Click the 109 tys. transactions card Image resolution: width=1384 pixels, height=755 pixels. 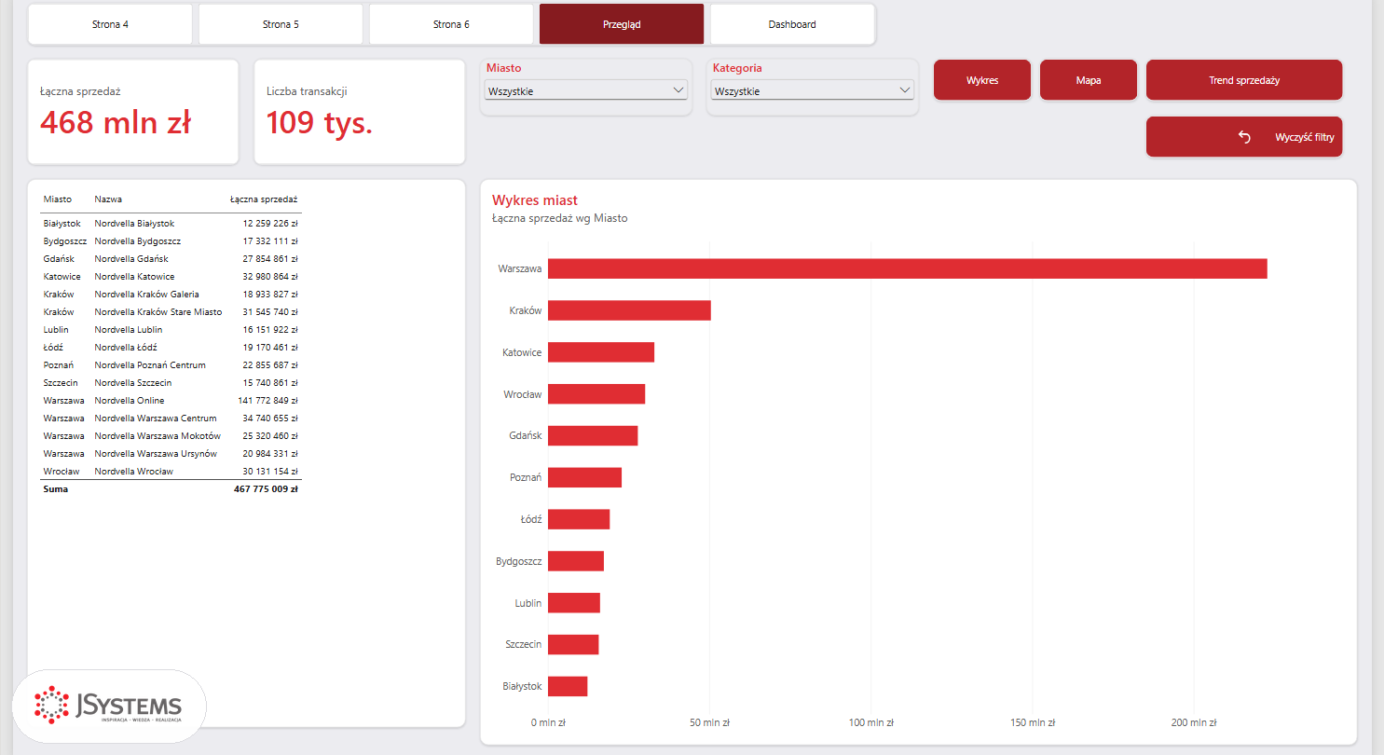point(359,112)
